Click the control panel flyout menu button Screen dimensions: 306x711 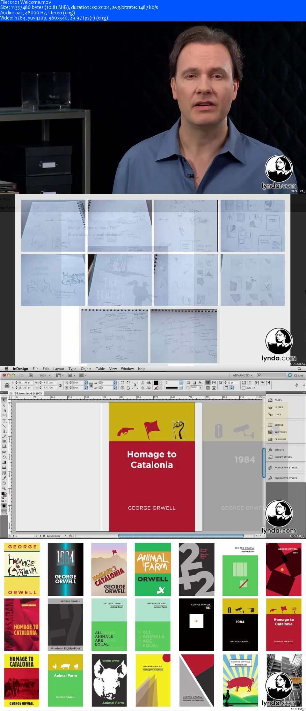click(303, 385)
